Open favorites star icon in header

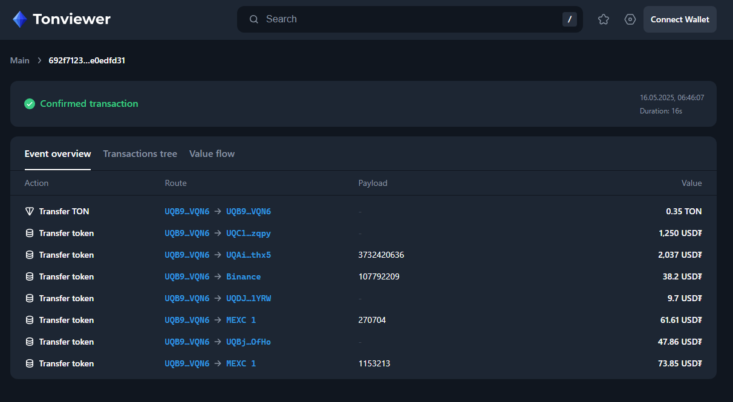click(x=603, y=19)
